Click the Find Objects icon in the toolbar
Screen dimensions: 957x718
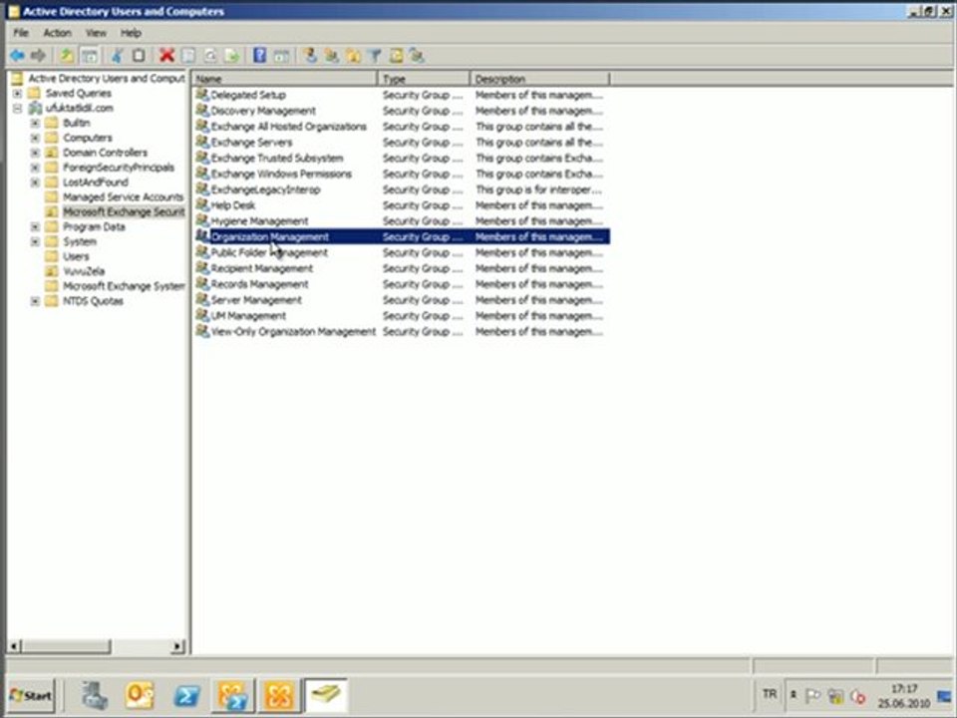tap(396, 56)
